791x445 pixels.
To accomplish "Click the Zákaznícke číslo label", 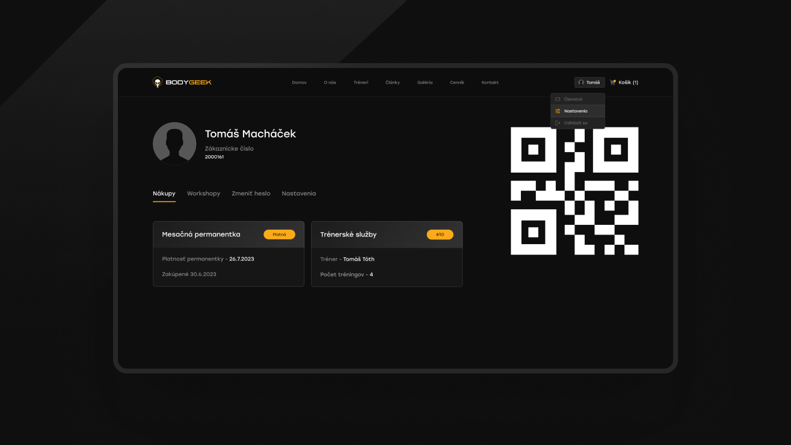I will click(x=229, y=149).
